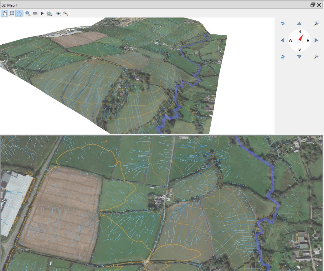This screenshot has width=324, height=271.
Task: Toggle on-screen navigation compass widget
Action: (x=19, y=13)
